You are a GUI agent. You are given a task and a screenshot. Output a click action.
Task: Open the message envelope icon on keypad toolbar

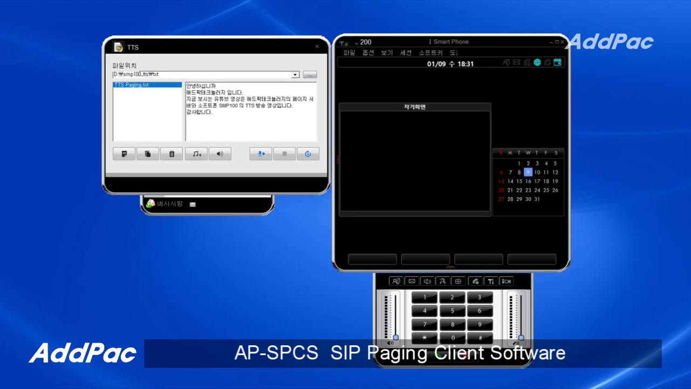tap(412, 281)
